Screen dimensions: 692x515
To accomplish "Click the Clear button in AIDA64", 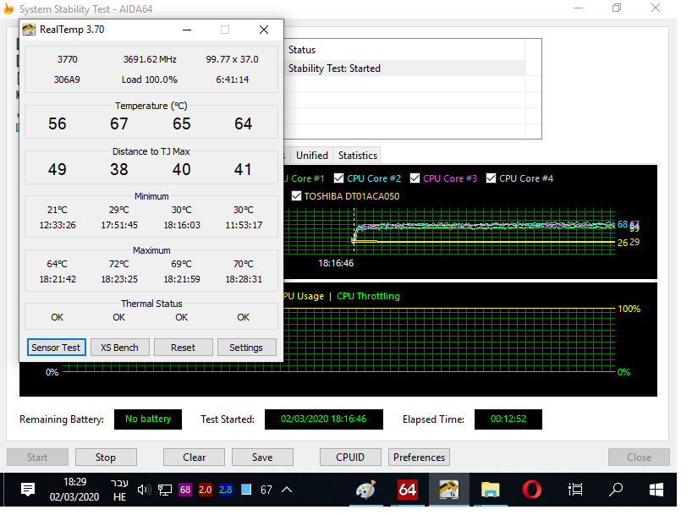I will (195, 457).
